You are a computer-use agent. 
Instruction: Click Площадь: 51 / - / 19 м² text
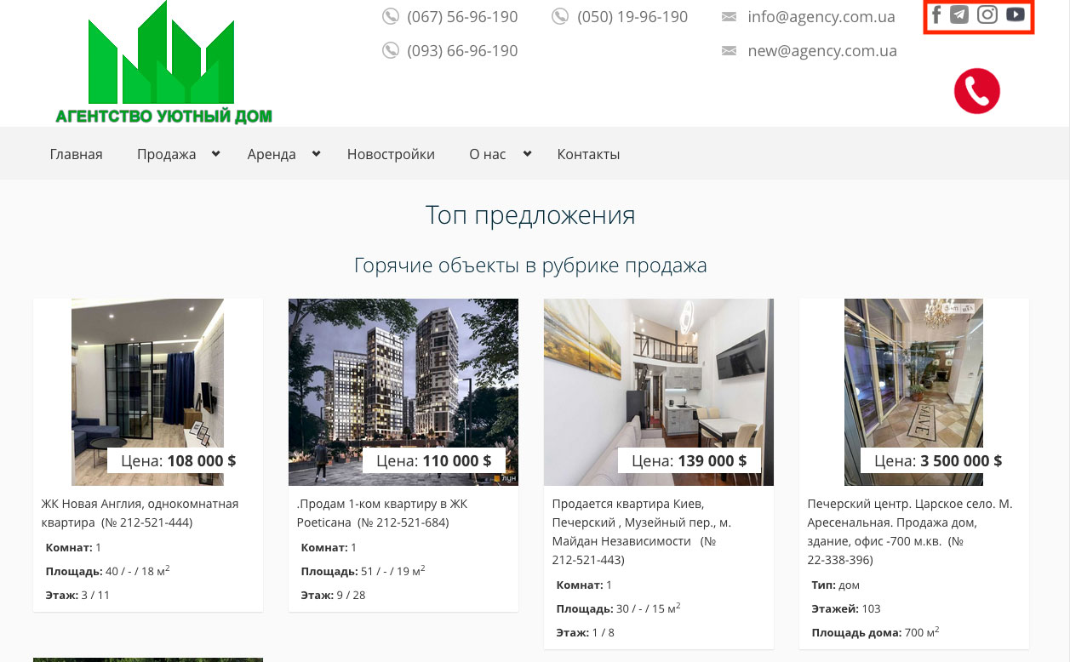click(363, 571)
